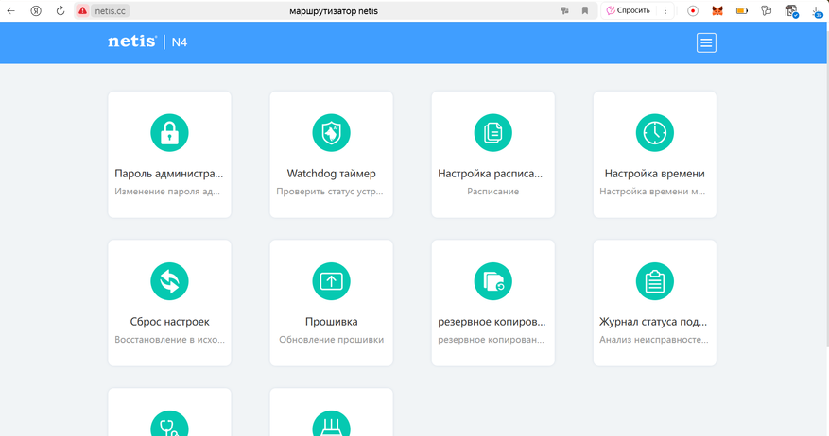Open the time settings clock icon
The width and height of the screenshot is (829, 436).
click(654, 133)
